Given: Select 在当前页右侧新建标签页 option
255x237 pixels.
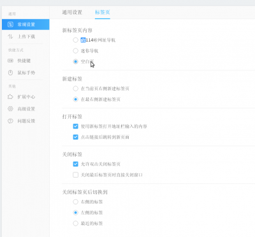Looking at the screenshot, I should tap(75, 89).
